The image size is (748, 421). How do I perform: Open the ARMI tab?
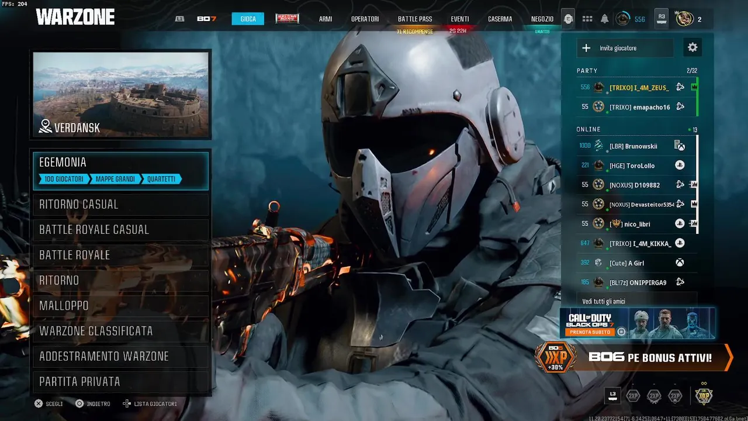pos(325,19)
